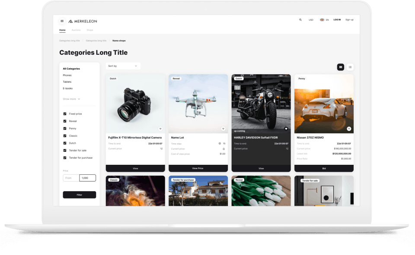Open the Shops tab
The image size is (415, 255).
tap(90, 30)
